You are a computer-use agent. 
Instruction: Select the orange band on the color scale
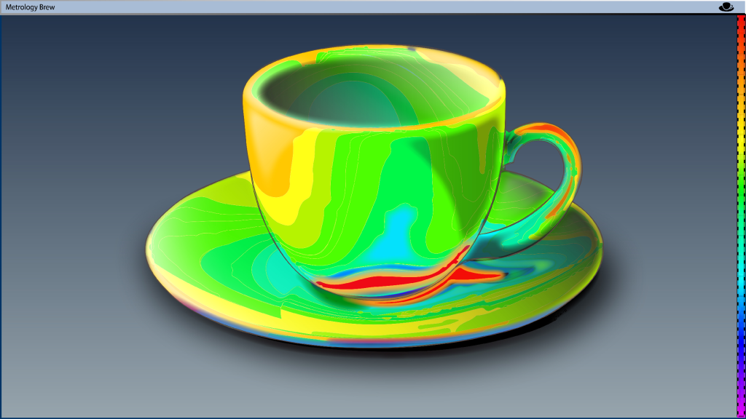(x=741, y=109)
